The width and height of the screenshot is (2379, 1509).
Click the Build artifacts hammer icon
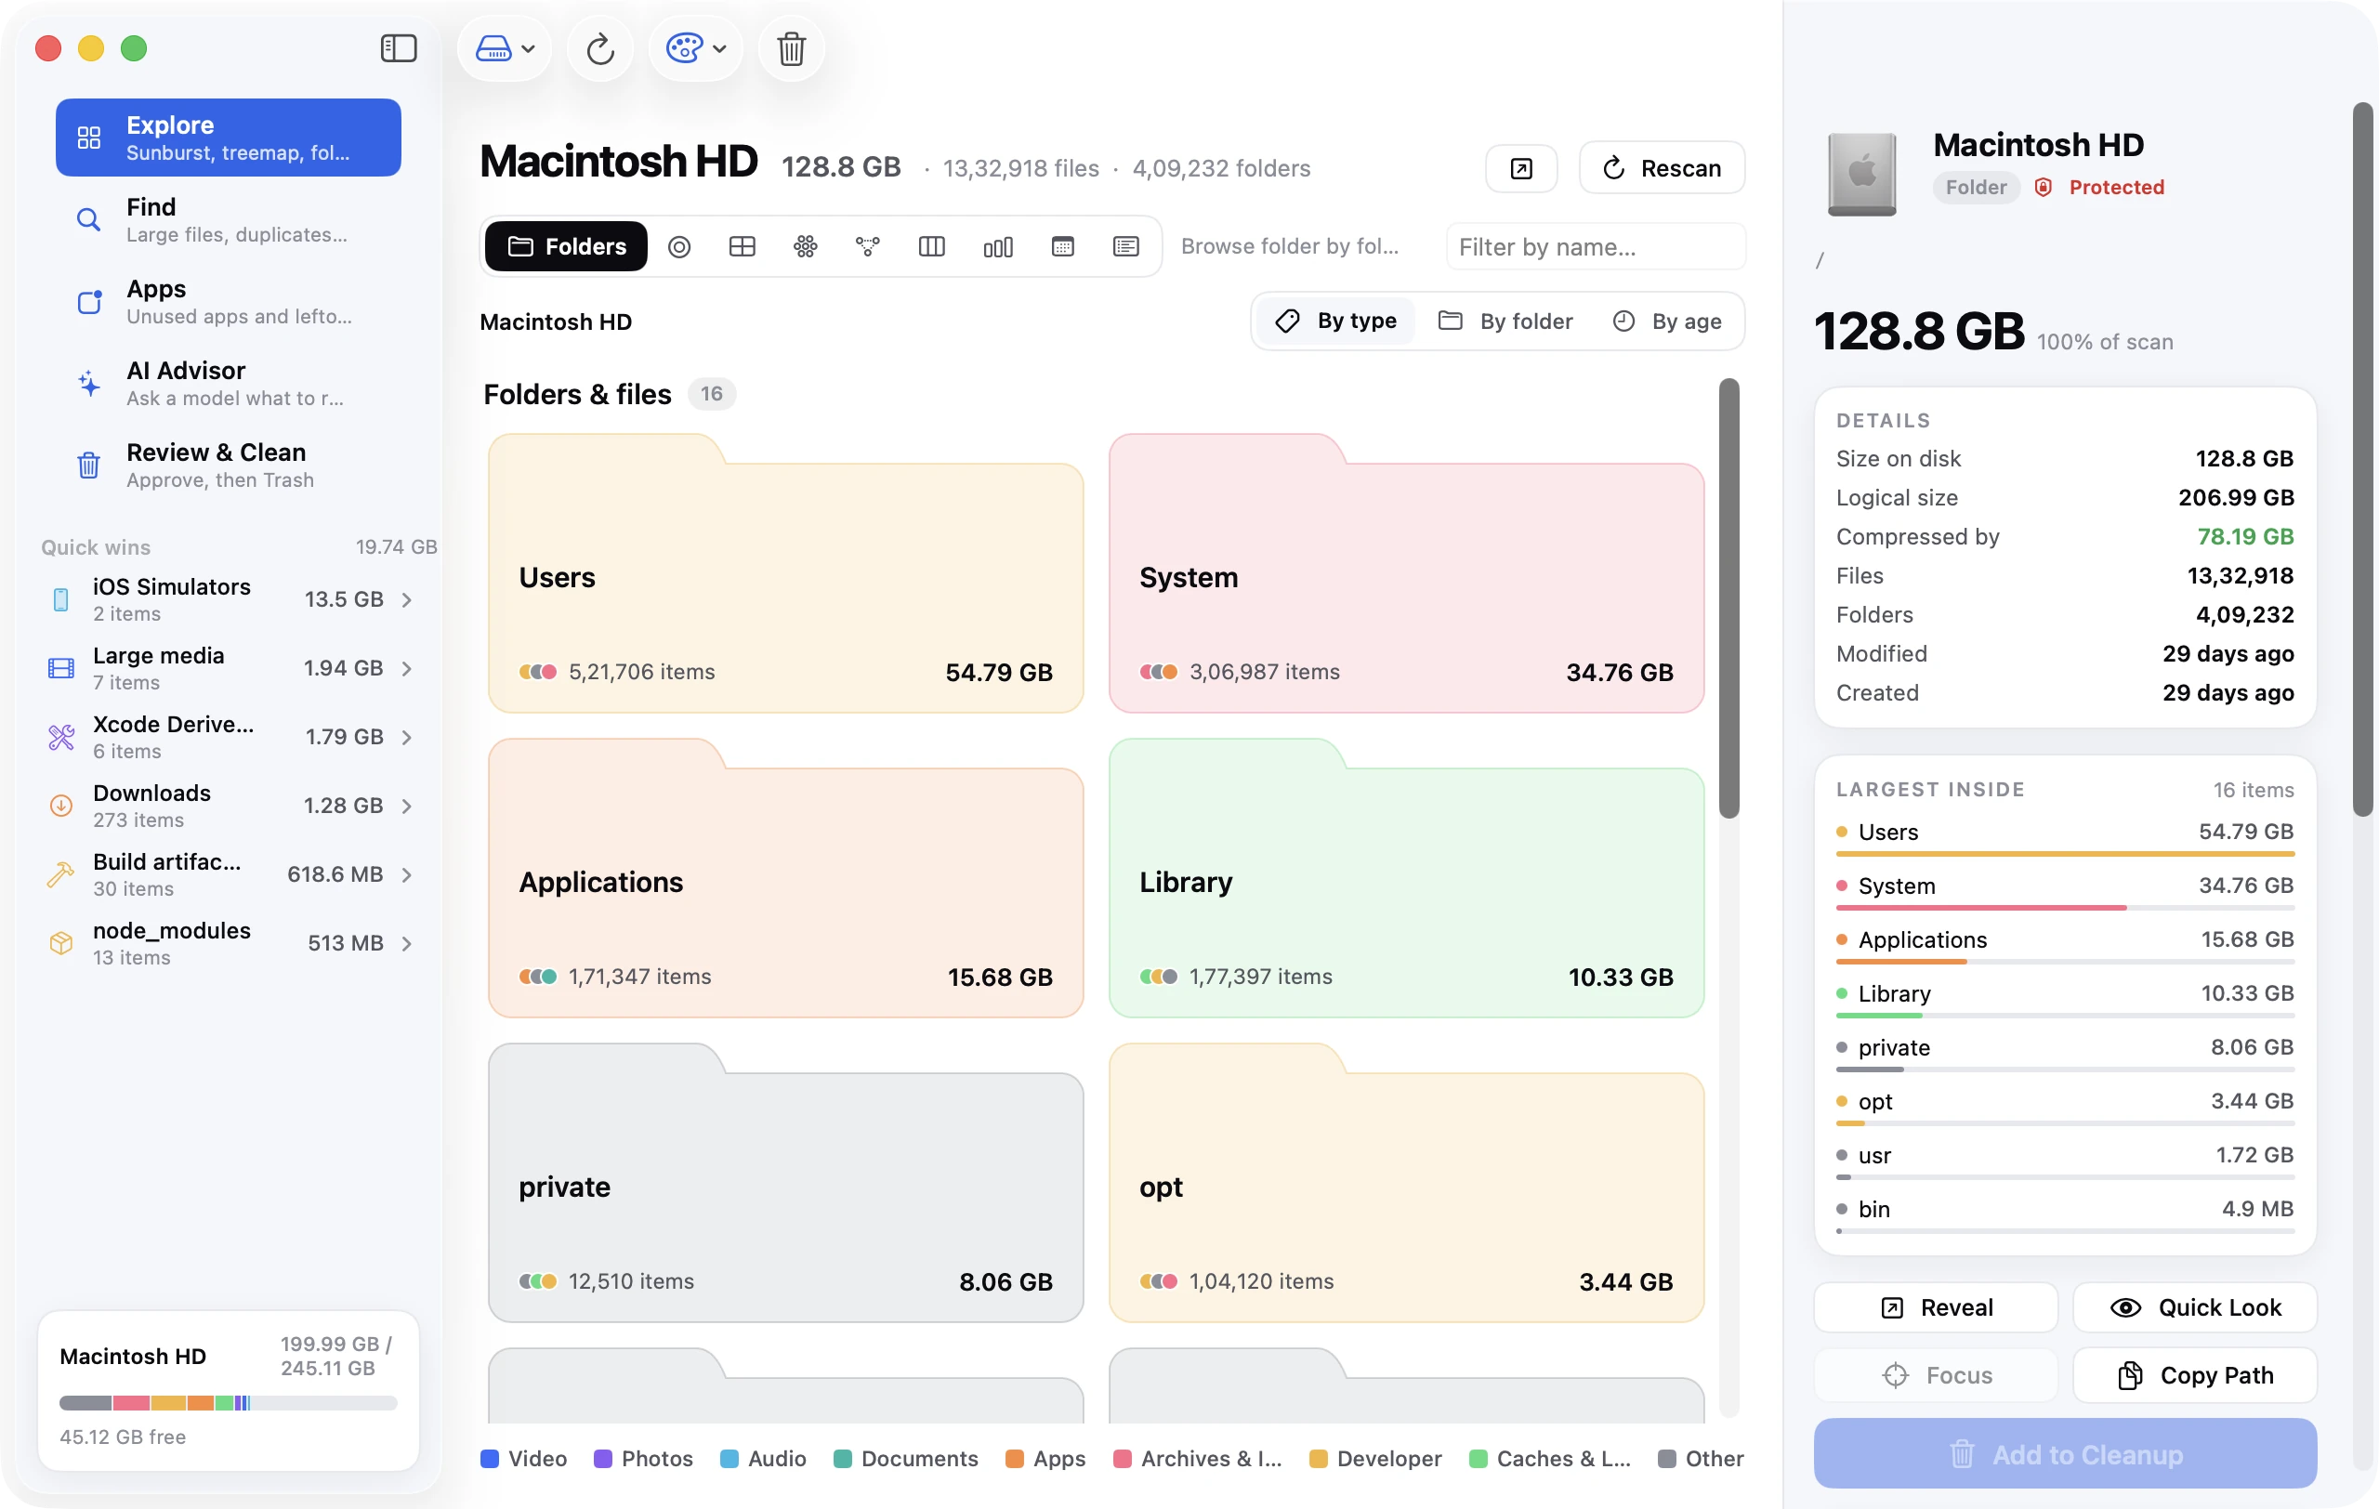click(61, 875)
